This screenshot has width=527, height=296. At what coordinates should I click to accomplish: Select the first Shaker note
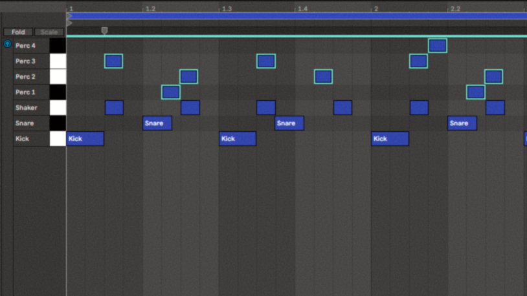[x=115, y=108]
